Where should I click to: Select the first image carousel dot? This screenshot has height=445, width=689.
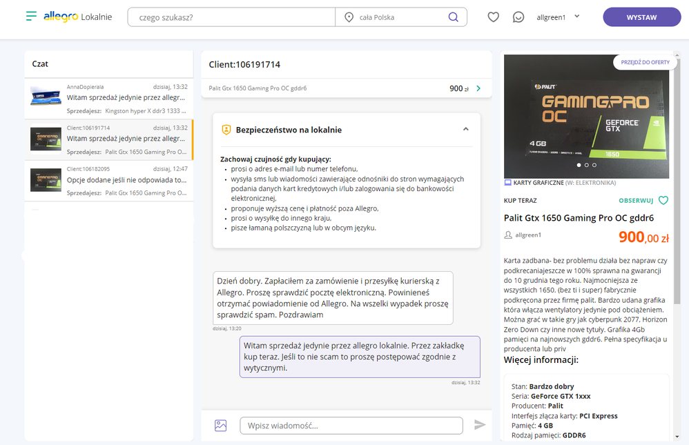[x=579, y=165]
